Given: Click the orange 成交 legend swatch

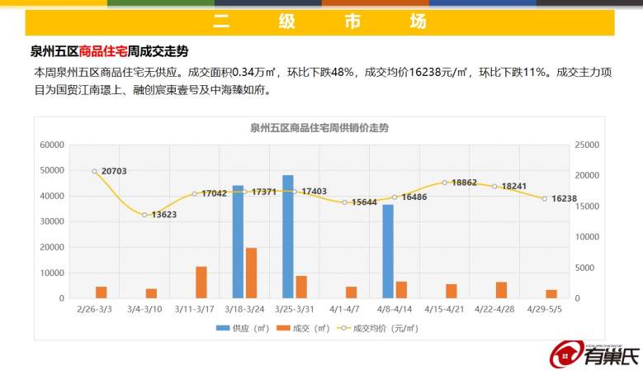Looking at the screenshot, I should (x=283, y=328).
